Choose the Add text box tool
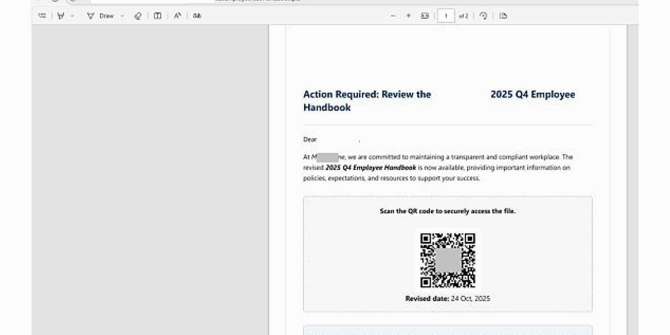670x335 pixels. 158,16
